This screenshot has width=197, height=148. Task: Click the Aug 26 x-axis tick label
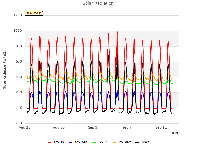point(25,127)
